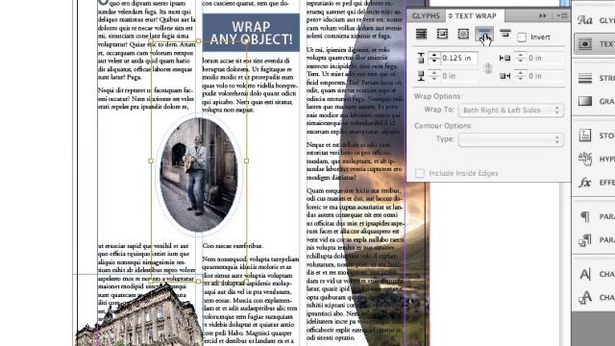
Task: Open the Gradient panel from dock
Action: coord(594,101)
